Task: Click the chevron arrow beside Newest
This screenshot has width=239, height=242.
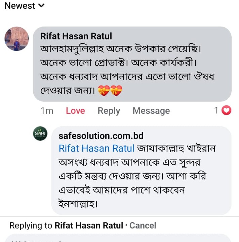Action: click(x=41, y=6)
